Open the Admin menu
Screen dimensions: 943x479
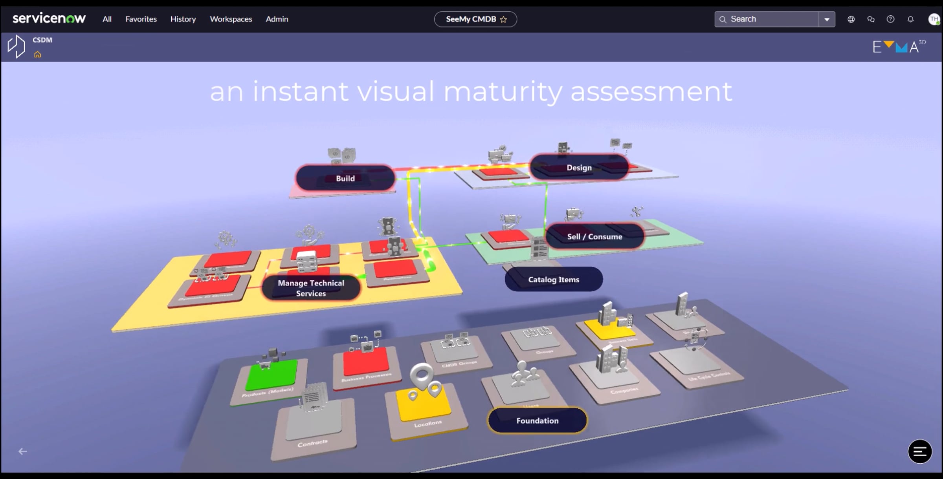pyautogui.click(x=277, y=19)
